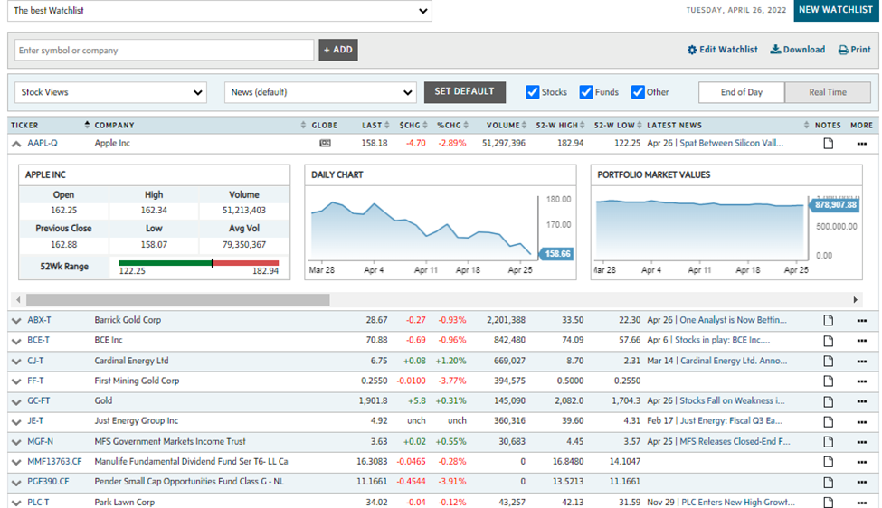Uncheck the Stocks checkbox
882x508 pixels.
tap(533, 92)
